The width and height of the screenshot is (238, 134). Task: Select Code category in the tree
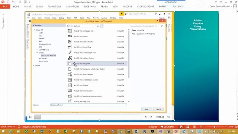[x=41, y=33]
